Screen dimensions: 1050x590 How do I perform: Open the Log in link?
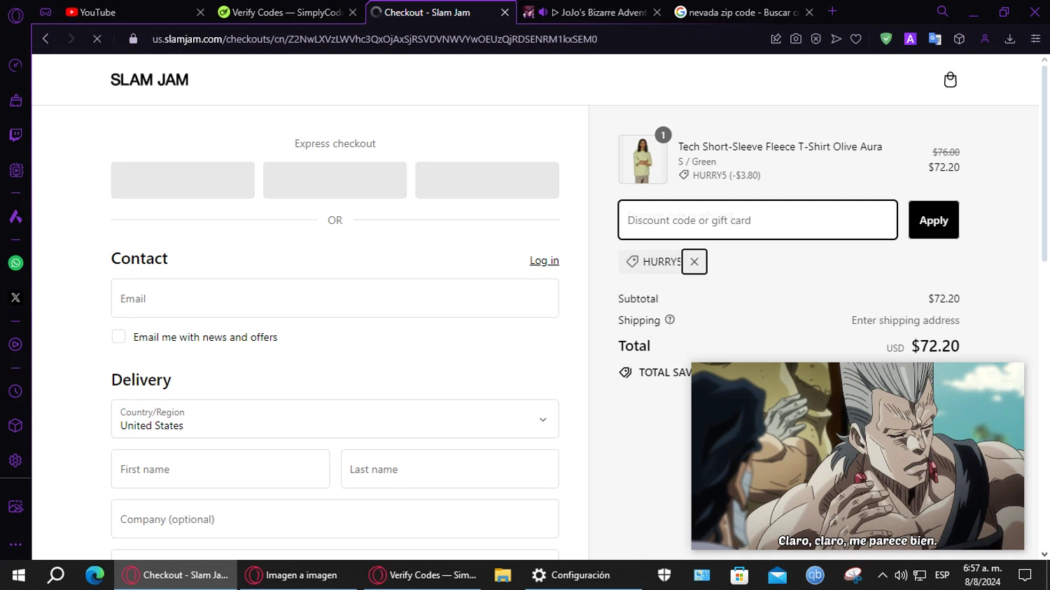544,260
